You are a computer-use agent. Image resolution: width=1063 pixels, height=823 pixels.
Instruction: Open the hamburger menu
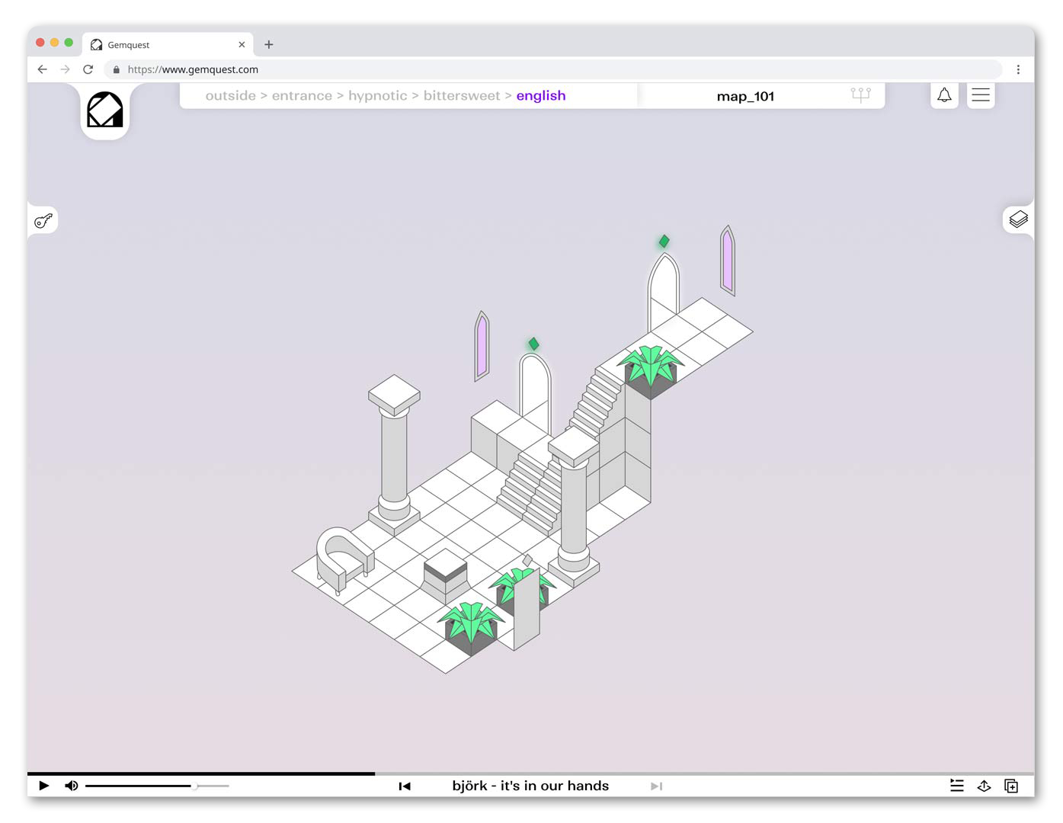981,95
